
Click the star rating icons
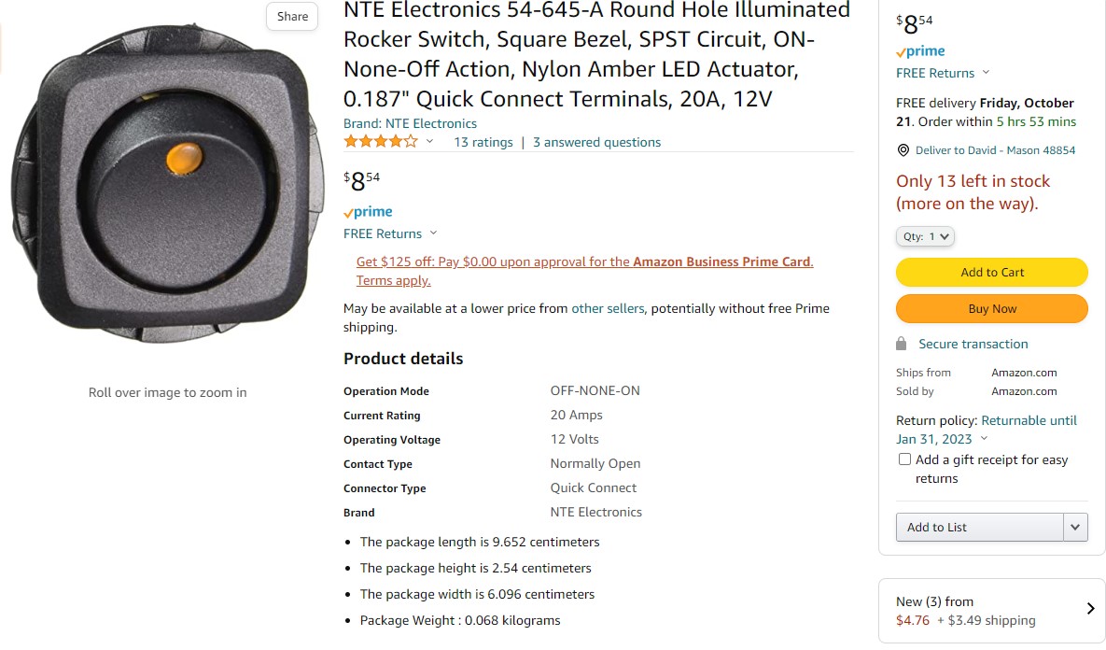[x=381, y=142]
